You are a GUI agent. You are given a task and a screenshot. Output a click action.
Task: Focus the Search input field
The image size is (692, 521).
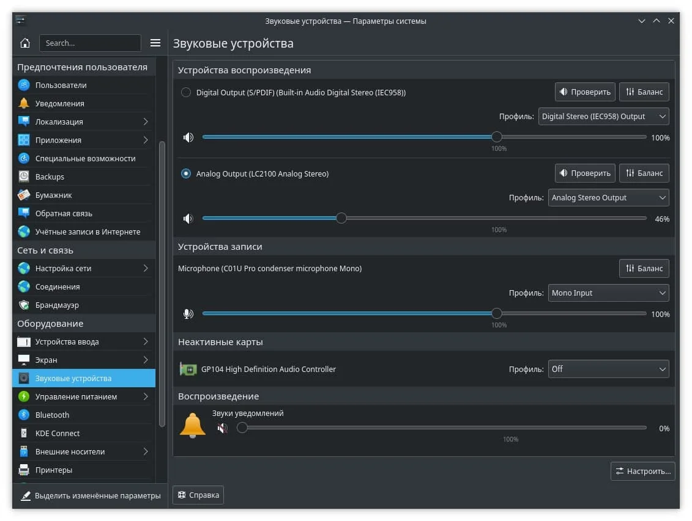click(90, 43)
